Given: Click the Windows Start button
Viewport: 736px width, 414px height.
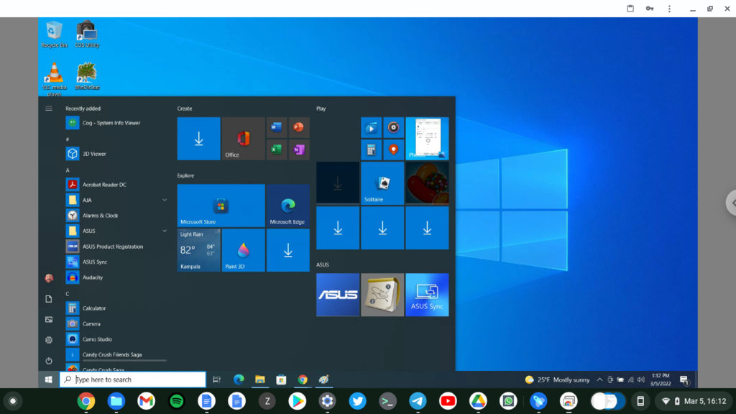Looking at the screenshot, I should [48, 379].
